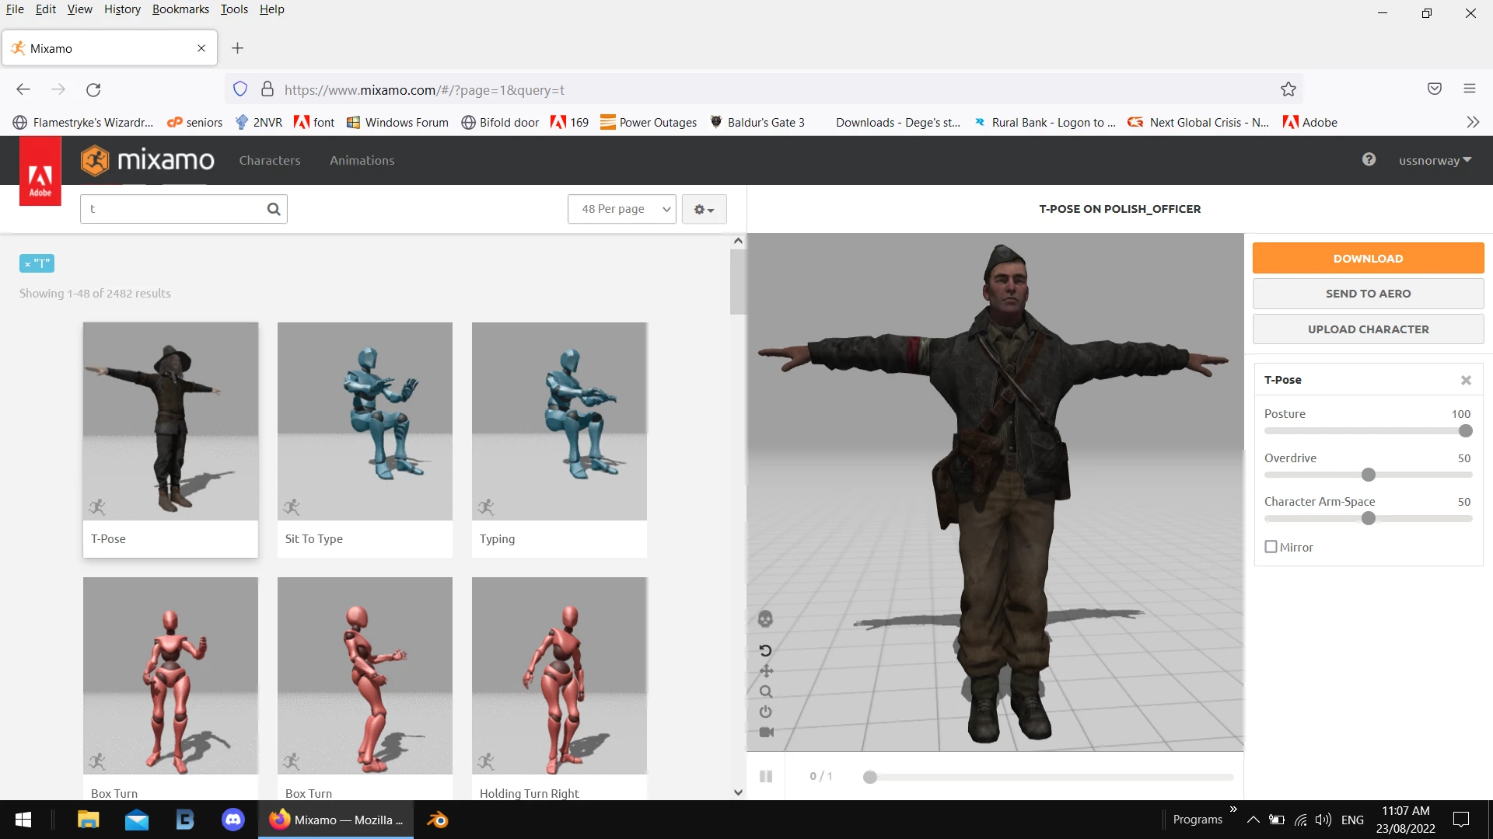Pause the animation playback
The height and width of the screenshot is (839, 1493).
pyautogui.click(x=766, y=776)
